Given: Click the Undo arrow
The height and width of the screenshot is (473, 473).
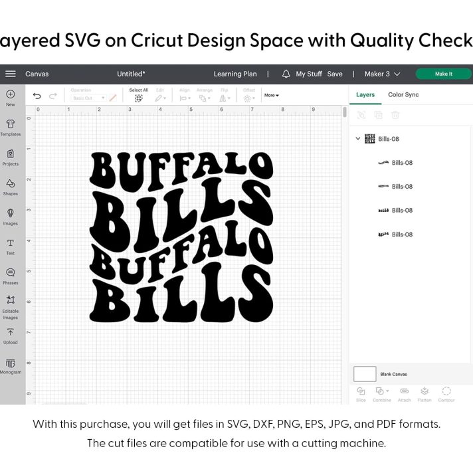Looking at the screenshot, I should coord(37,96).
